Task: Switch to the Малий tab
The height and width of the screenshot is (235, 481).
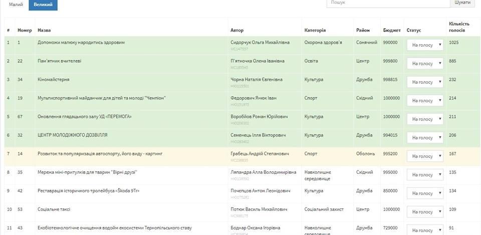Action: (16, 5)
